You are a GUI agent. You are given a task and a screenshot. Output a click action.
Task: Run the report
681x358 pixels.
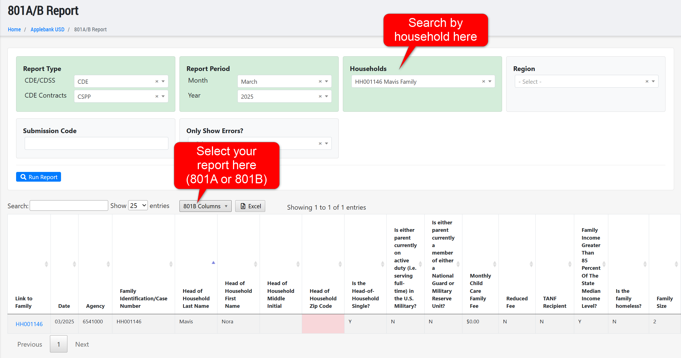point(39,177)
